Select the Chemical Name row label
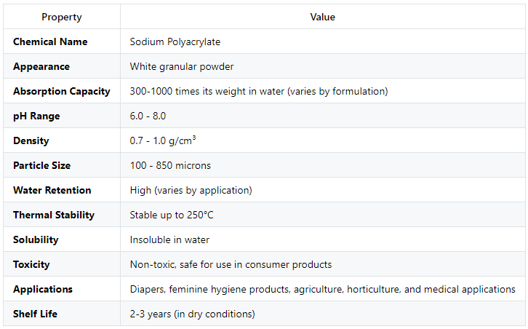528x329 pixels. point(50,41)
